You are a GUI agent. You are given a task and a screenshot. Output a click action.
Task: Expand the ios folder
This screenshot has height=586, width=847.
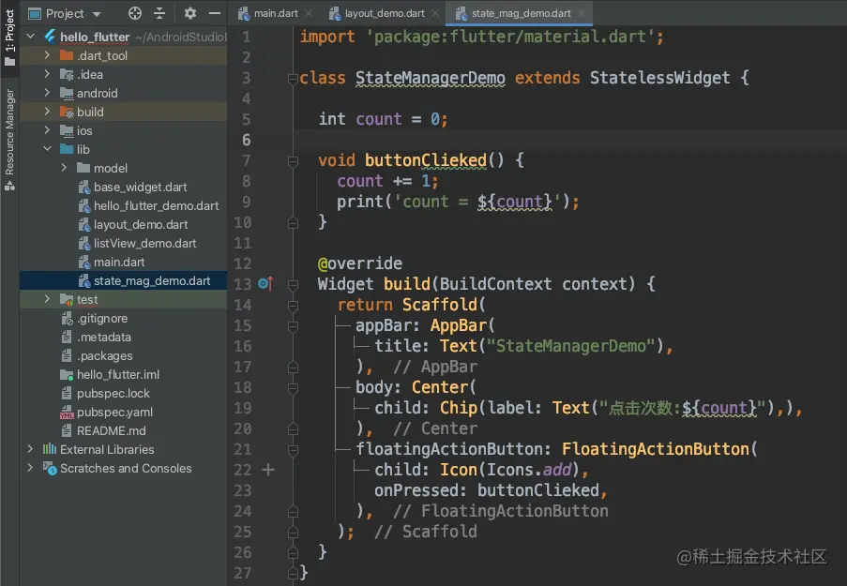47,130
